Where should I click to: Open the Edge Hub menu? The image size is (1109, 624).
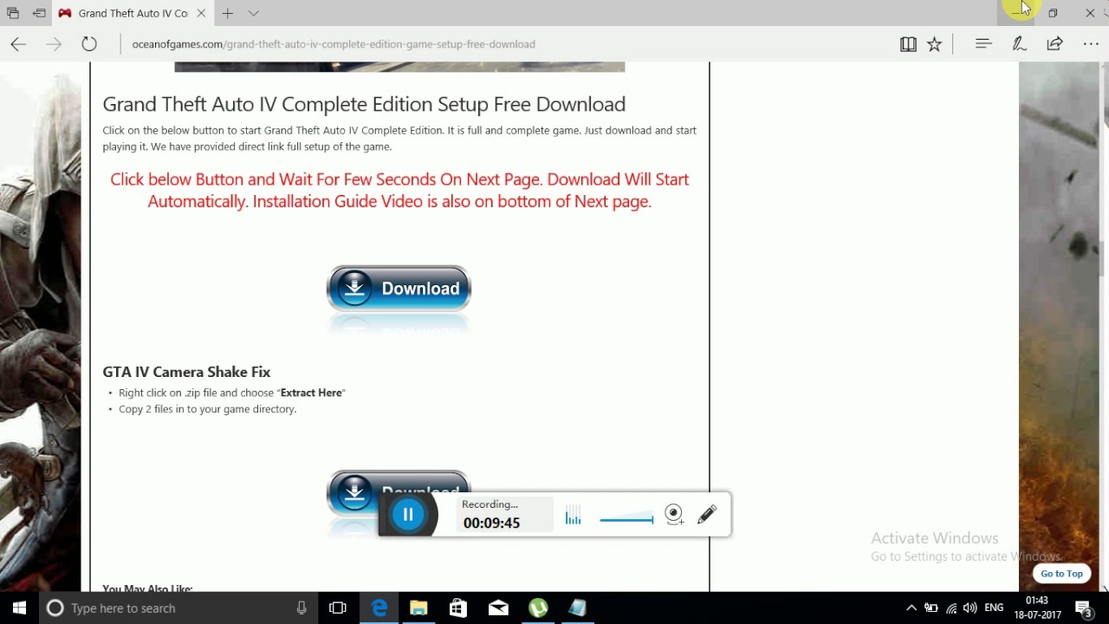(983, 43)
